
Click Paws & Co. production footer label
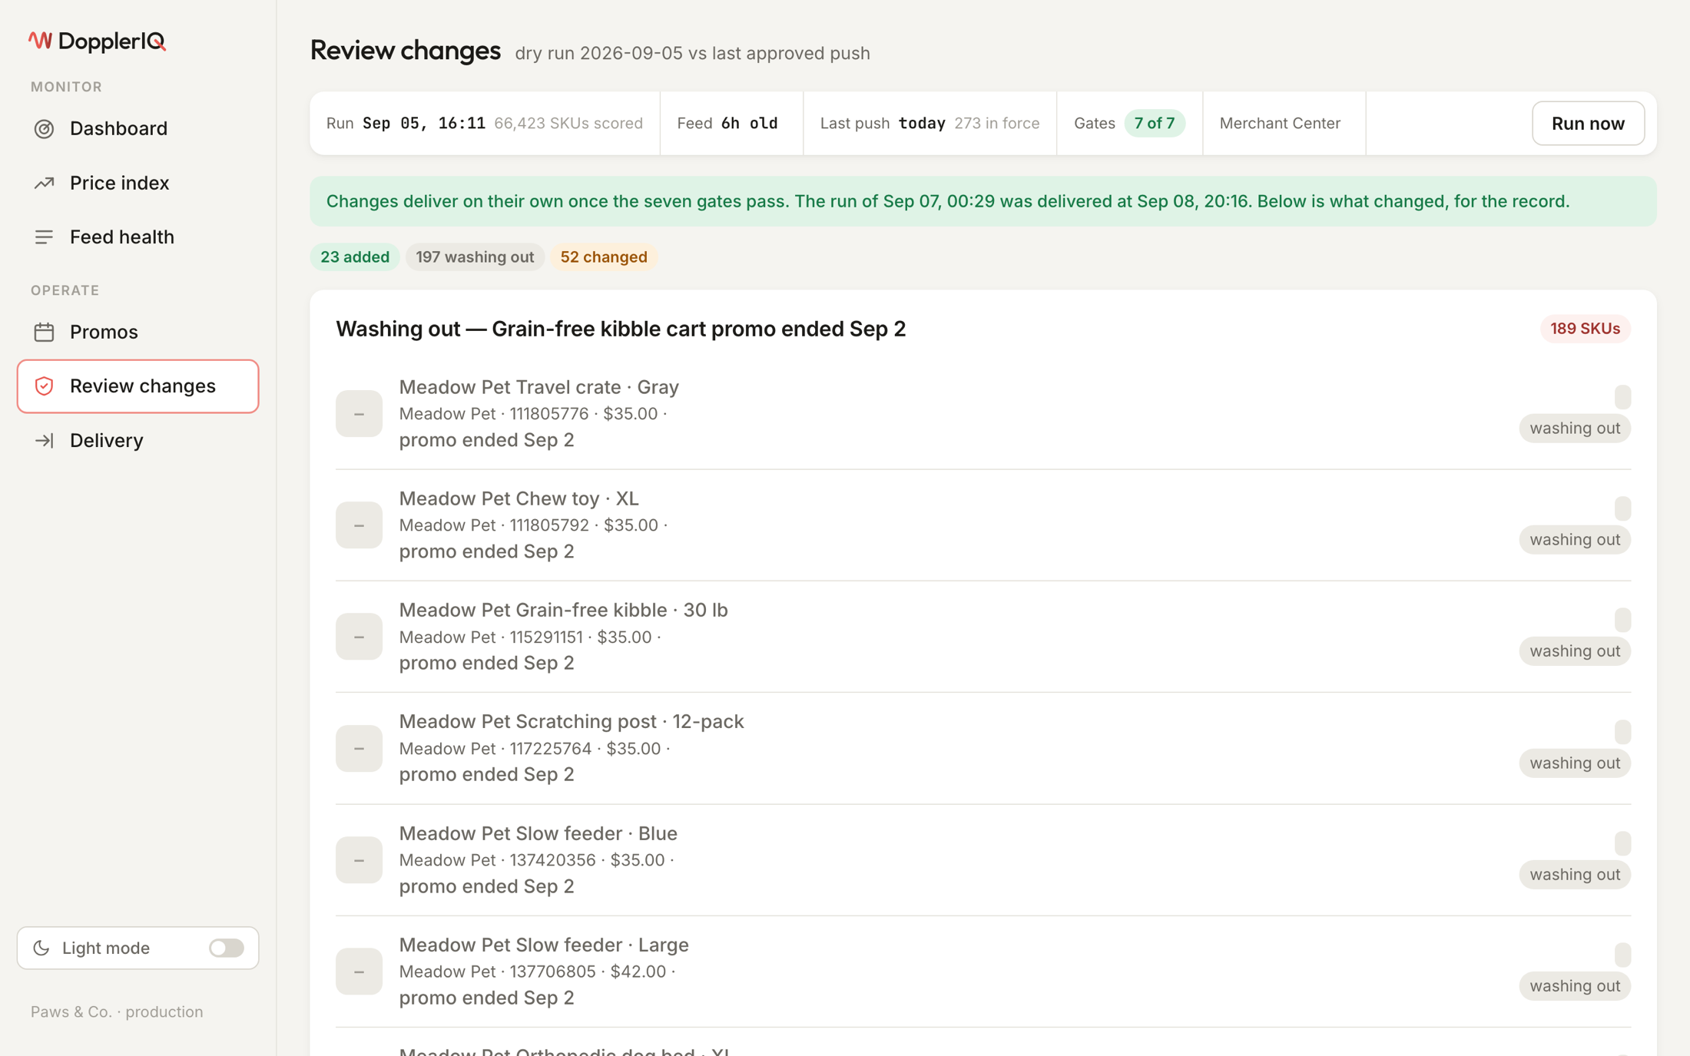click(117, 1011)
